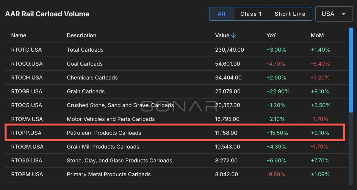Click the value 8,042.00
Image resolution: width=357 pixels, height=190 pixels.
pyautogui.click(x=226, y=174)
